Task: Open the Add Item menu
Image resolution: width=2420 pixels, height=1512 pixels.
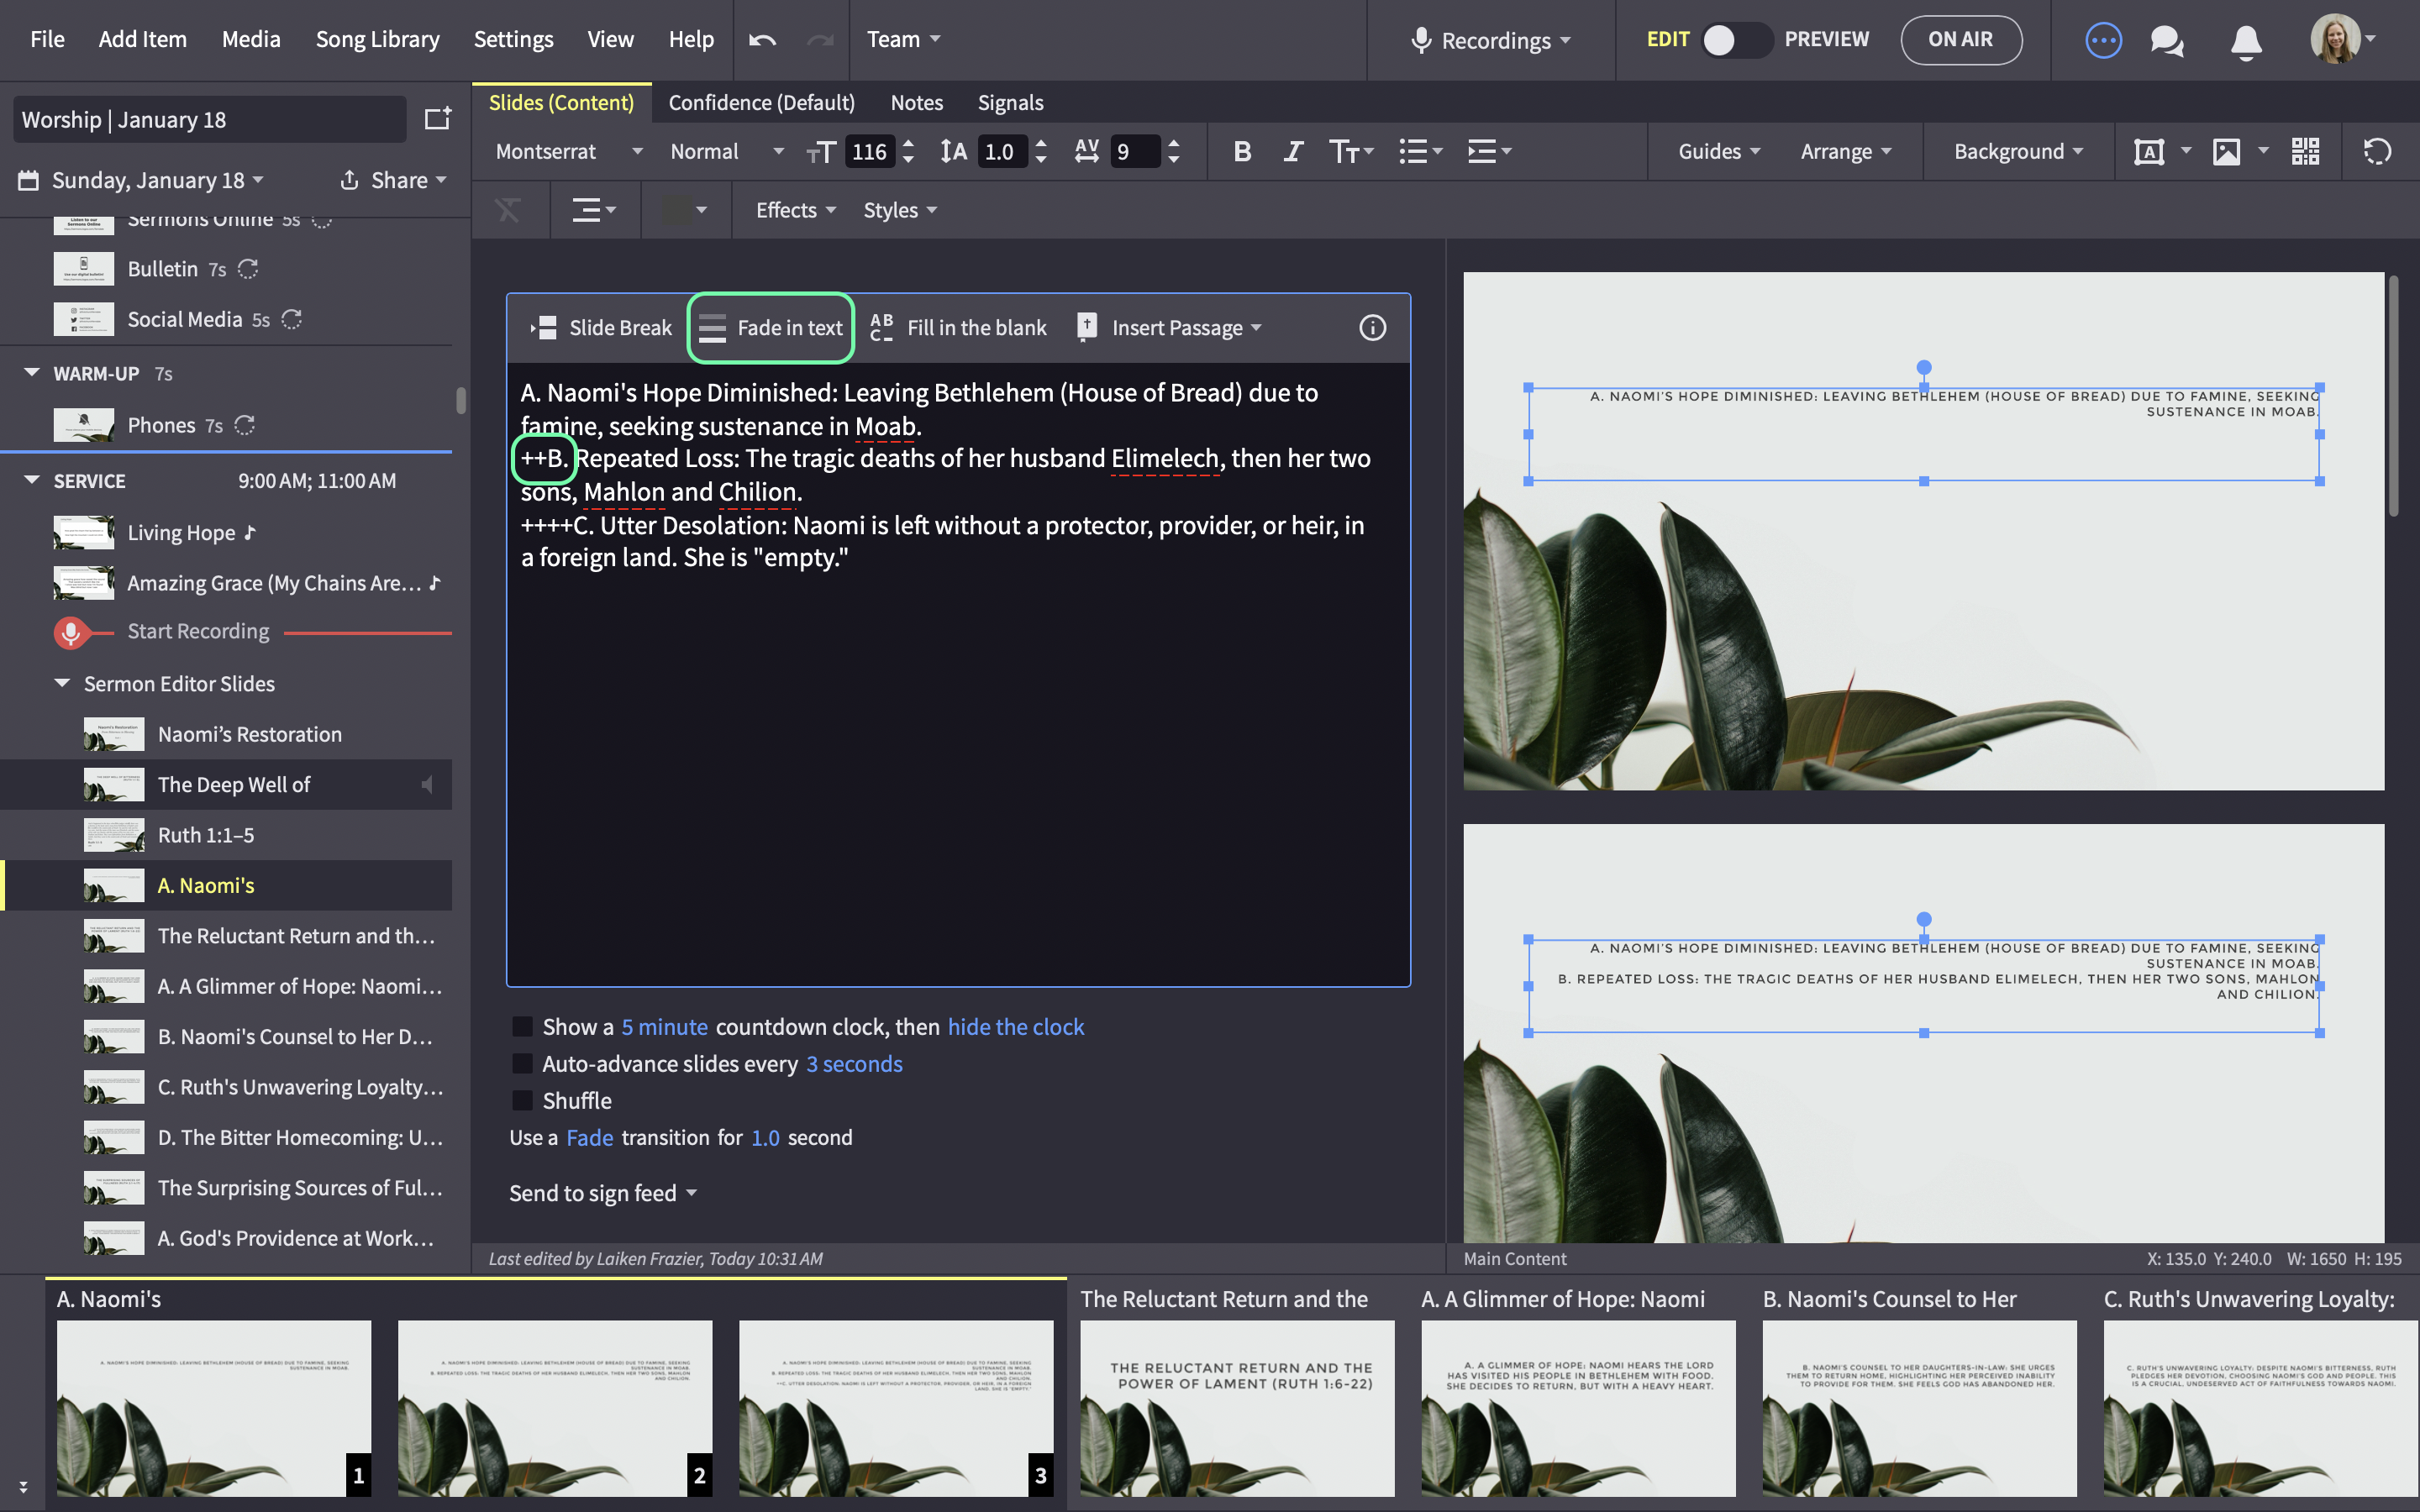Action: [x=142, y=39]
